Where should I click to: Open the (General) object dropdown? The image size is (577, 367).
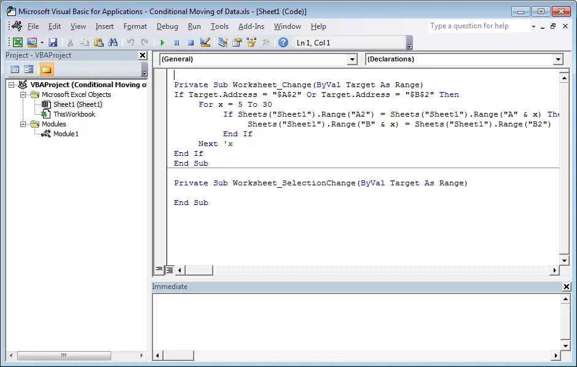click(352, 59)
